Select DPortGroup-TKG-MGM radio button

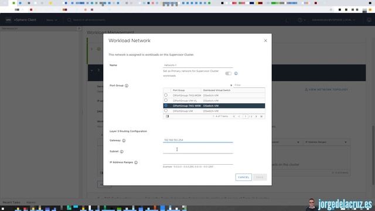click(166, 95)
